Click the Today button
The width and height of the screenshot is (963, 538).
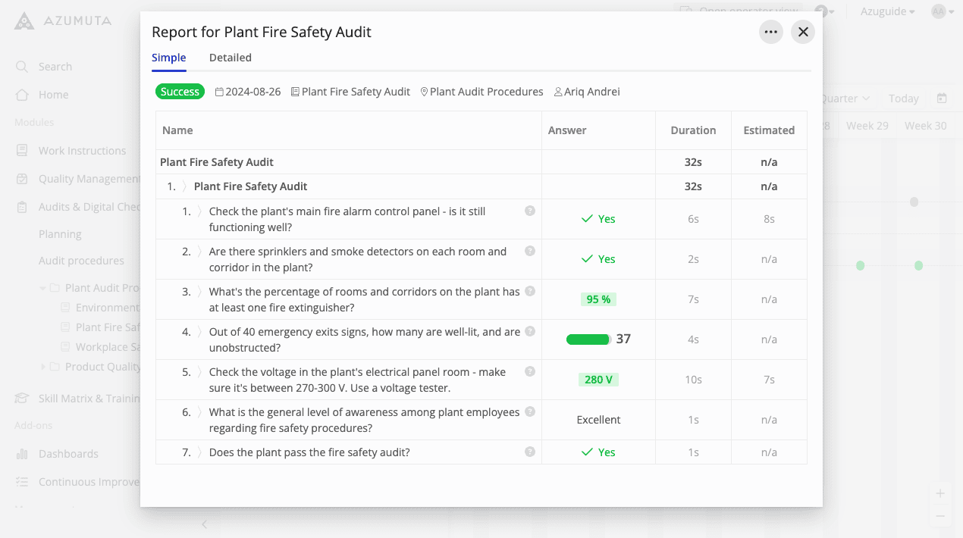[x=903, y=98]
